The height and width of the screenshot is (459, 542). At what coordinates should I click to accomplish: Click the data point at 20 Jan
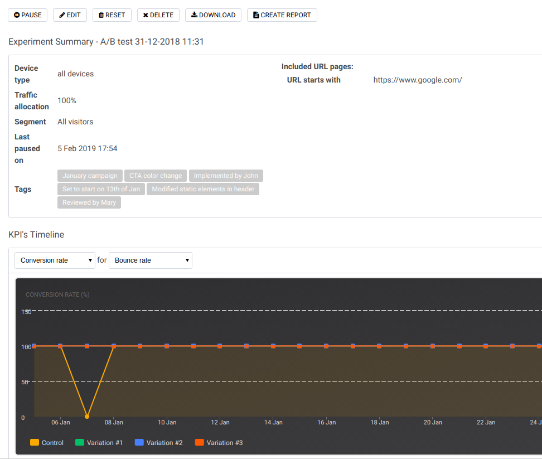point(433,346)
